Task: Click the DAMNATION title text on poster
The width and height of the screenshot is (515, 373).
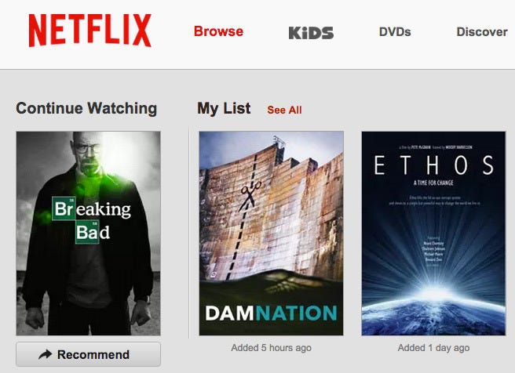Action: coord(272,313)
